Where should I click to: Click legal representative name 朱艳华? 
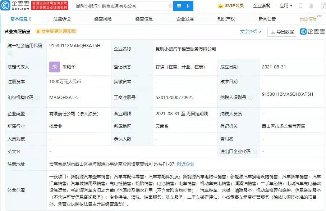point(69,67)
